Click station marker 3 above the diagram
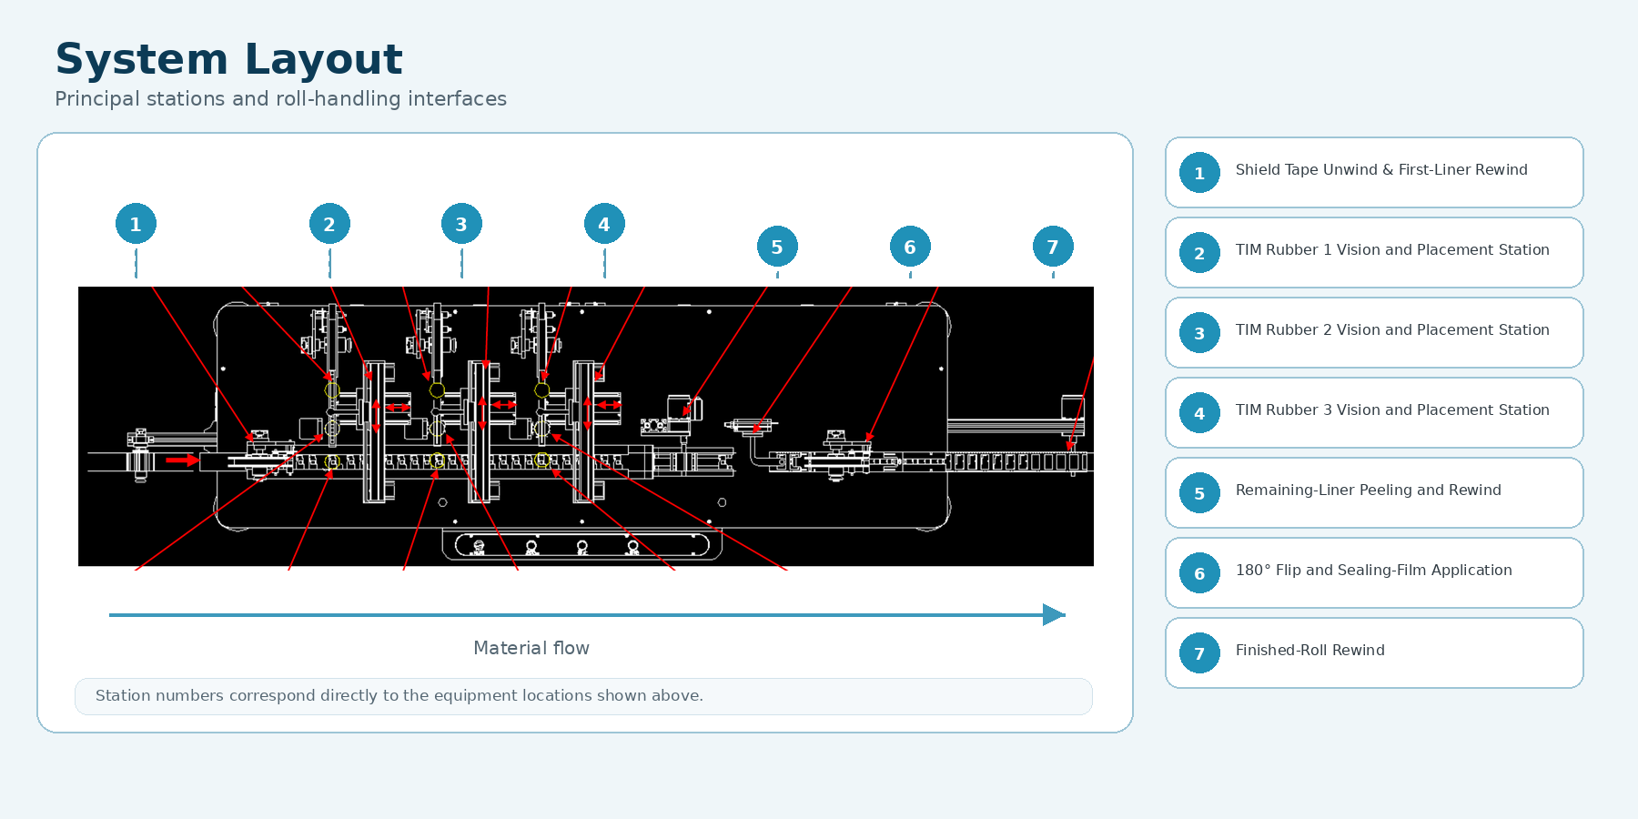1638x819 pixels. click(x=461, y=224)
